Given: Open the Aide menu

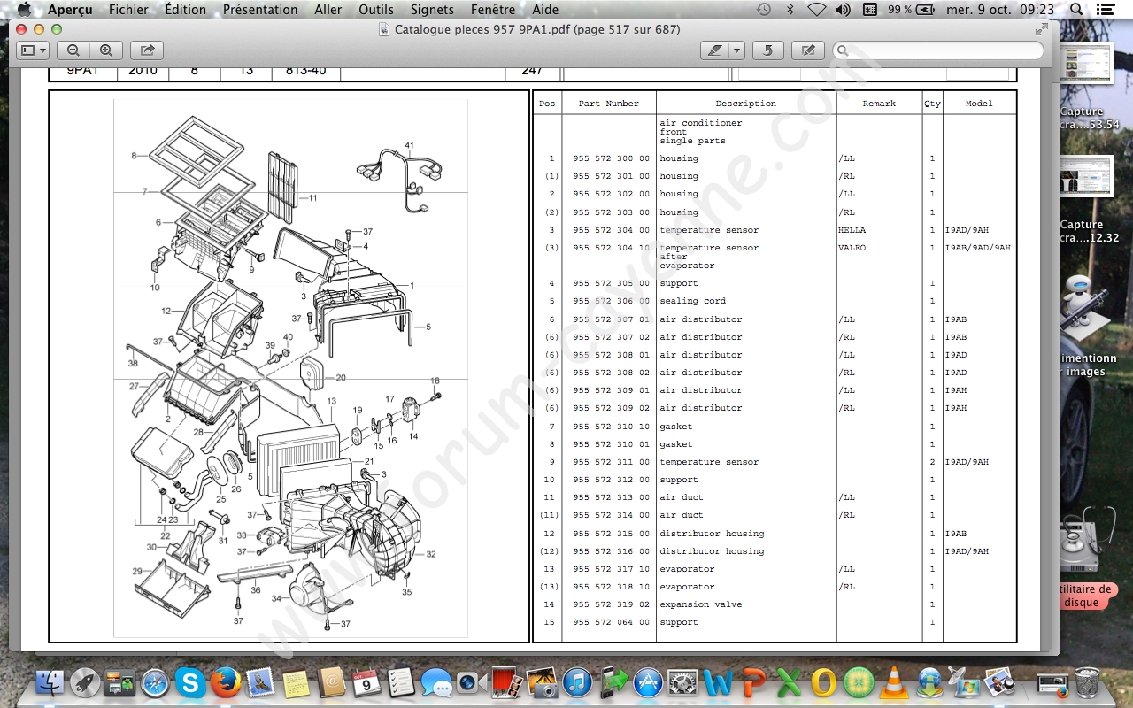Looking at the screenshot, I should tap(545, 10).
